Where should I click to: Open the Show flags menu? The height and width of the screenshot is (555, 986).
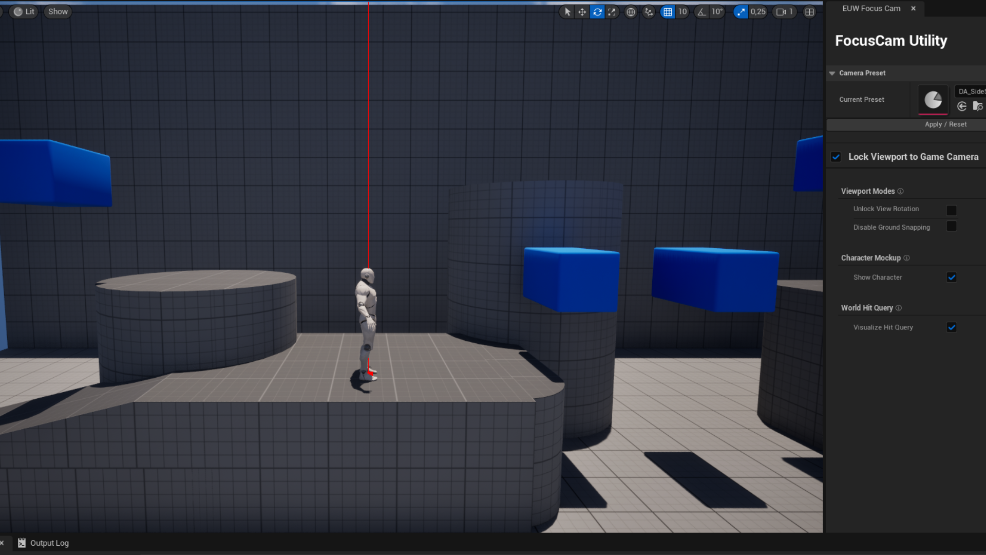[58, 12]
